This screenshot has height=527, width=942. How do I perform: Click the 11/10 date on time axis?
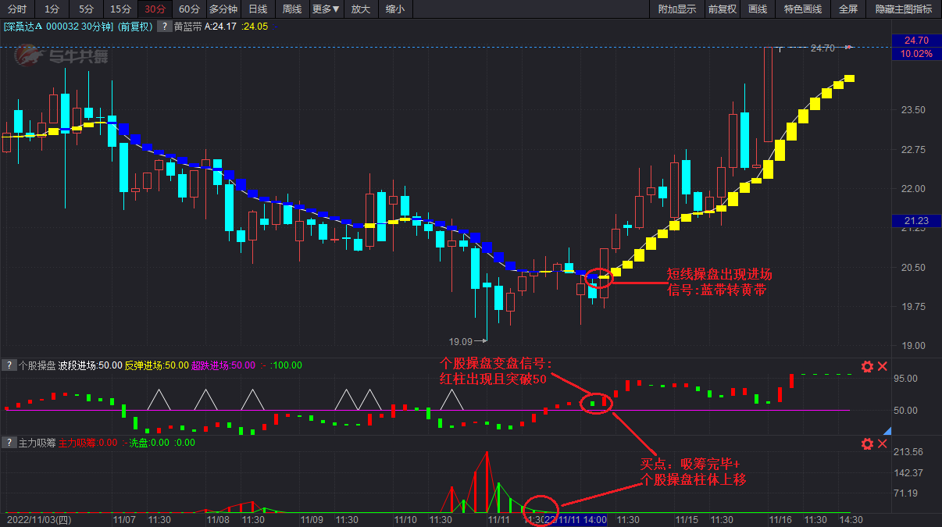pos(405,519)
